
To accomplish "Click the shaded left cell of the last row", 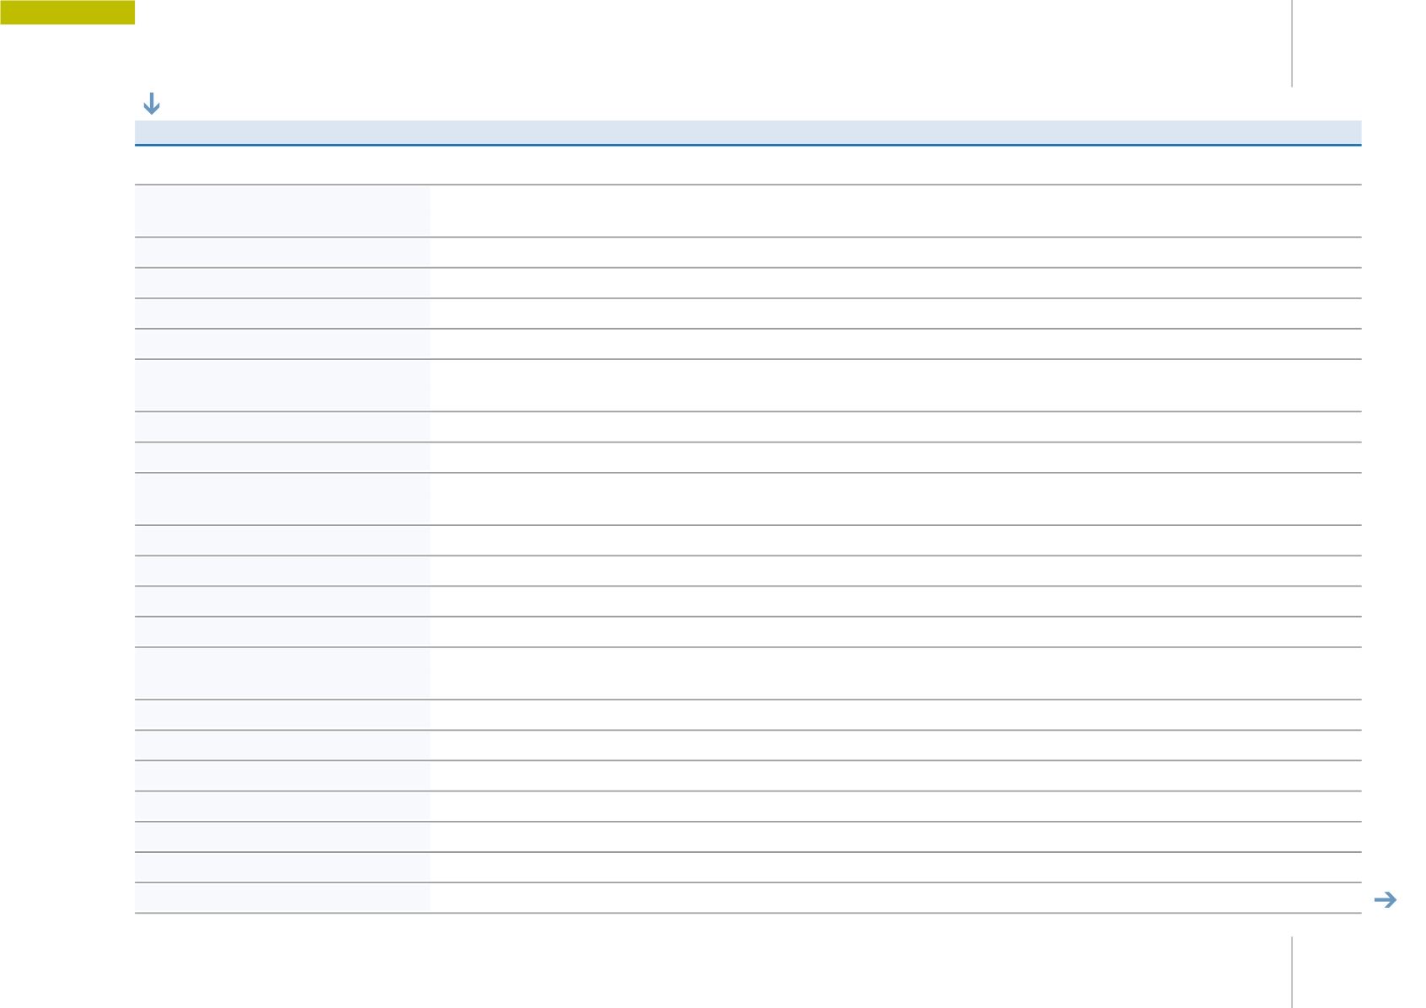I will click(x=282, y=898).
